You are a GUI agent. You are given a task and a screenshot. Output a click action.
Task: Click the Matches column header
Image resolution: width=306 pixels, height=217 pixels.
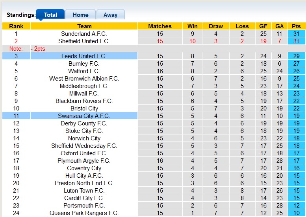click(160, 26)
